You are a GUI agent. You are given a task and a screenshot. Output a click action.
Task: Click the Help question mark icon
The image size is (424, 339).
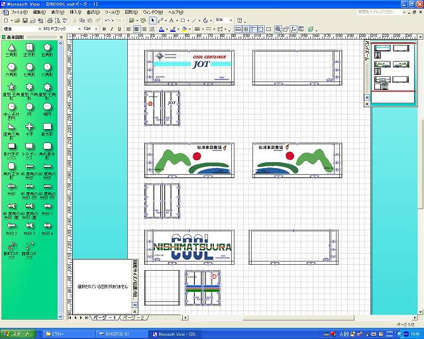[x=240, y=21]
